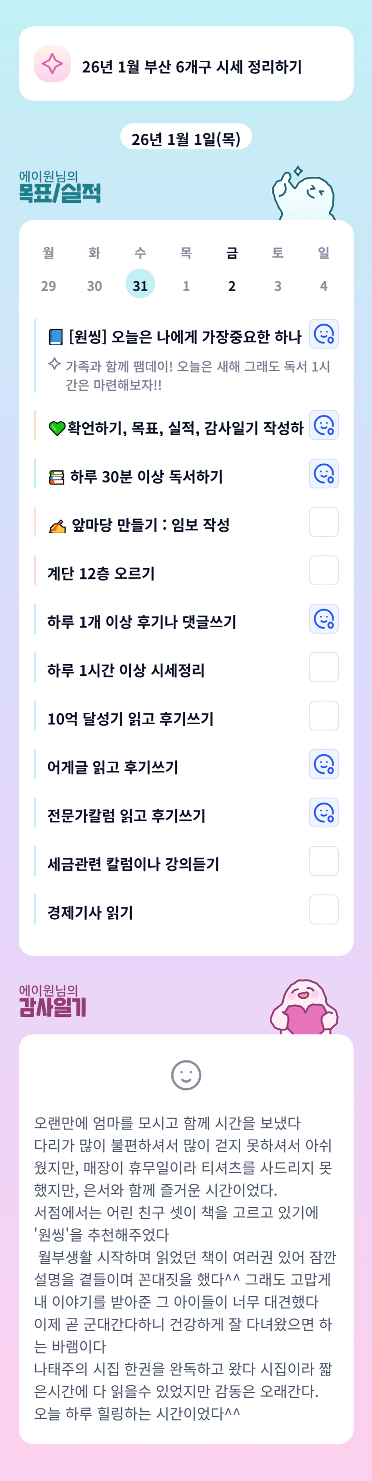Open the 26년 1월 1일(목) date selector
Image resolution: width=372 pixels, height=1481 pixels.
pyautogui.click(x=186, y=139)
